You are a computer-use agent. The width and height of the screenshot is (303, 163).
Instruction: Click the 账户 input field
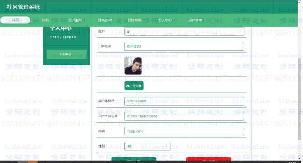[184, 31]
